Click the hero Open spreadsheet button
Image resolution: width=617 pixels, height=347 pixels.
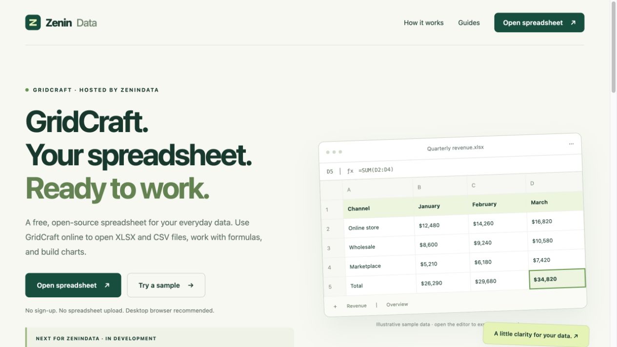pyautogui.click(x=73, y=285)
